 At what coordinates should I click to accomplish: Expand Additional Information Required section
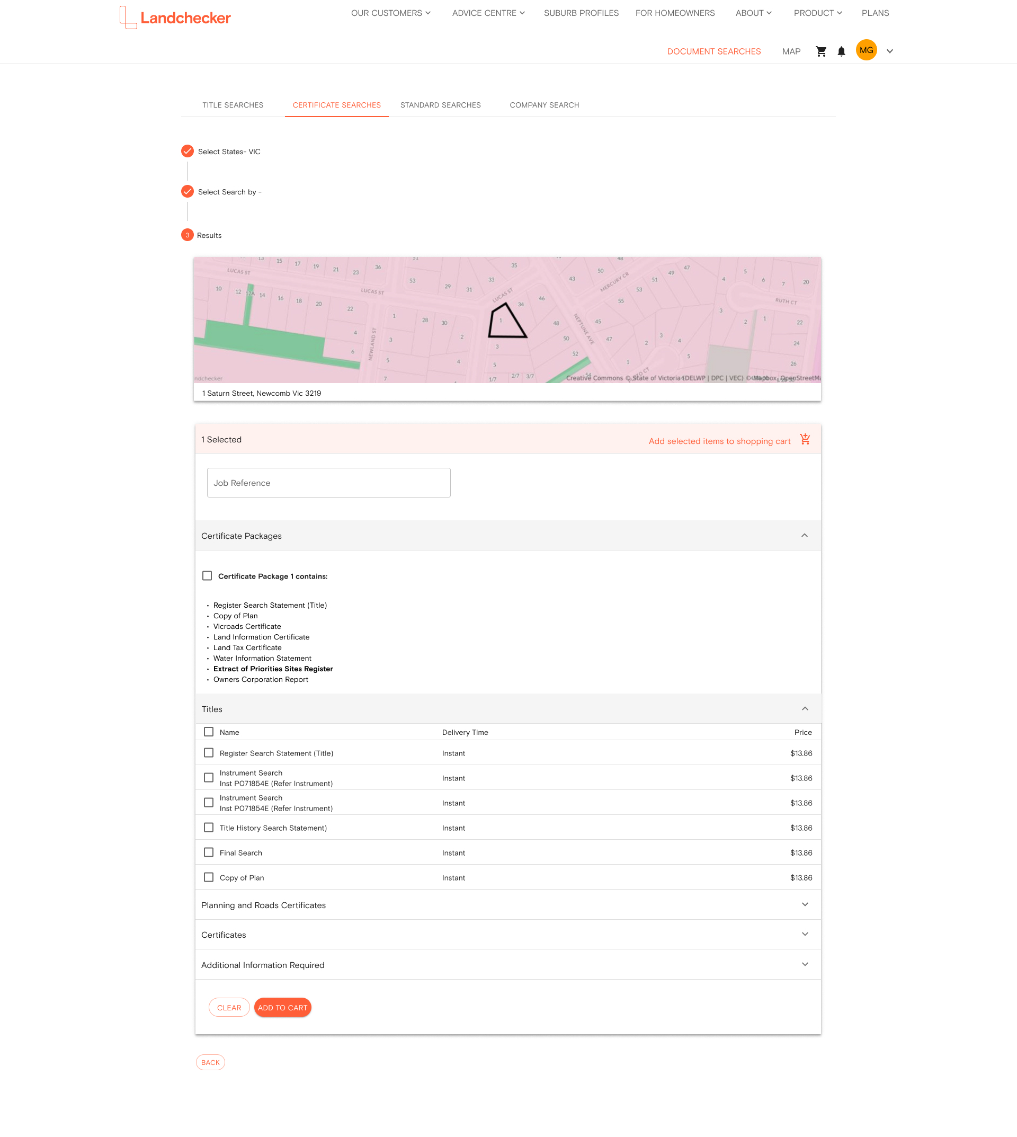pyautogui.click(x=805, y=964)
